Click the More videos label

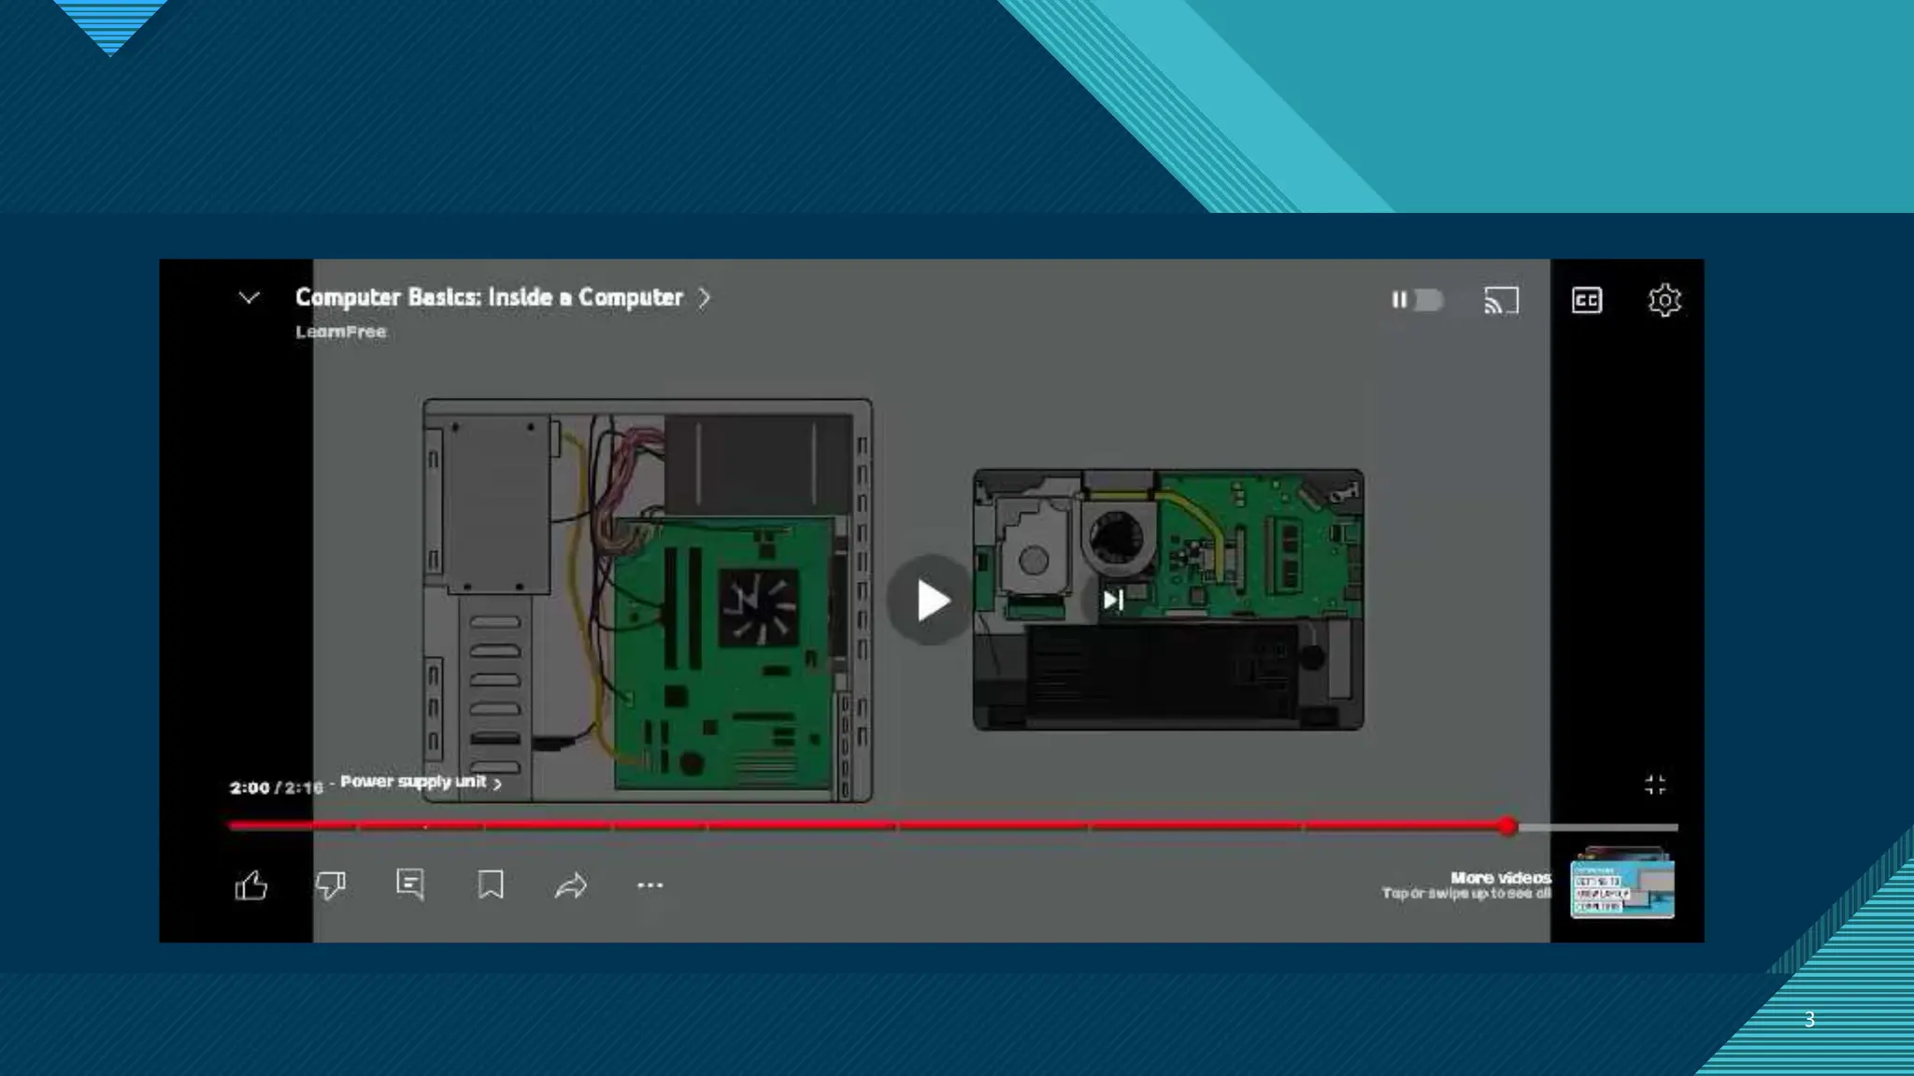pyautogui.click(x=1500, y=878)
